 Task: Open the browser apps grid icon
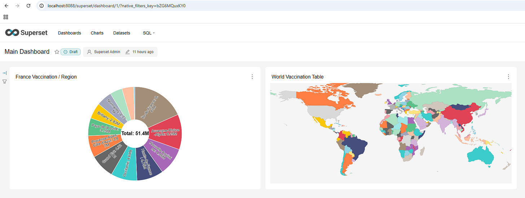point(6,17)
